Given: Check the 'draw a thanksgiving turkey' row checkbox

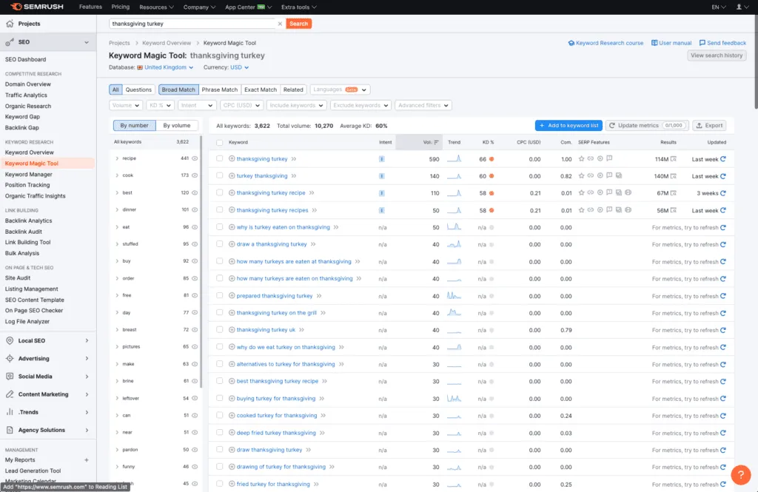Looking at the screenshot, I should pyautogui.click(x=220, y=243).
